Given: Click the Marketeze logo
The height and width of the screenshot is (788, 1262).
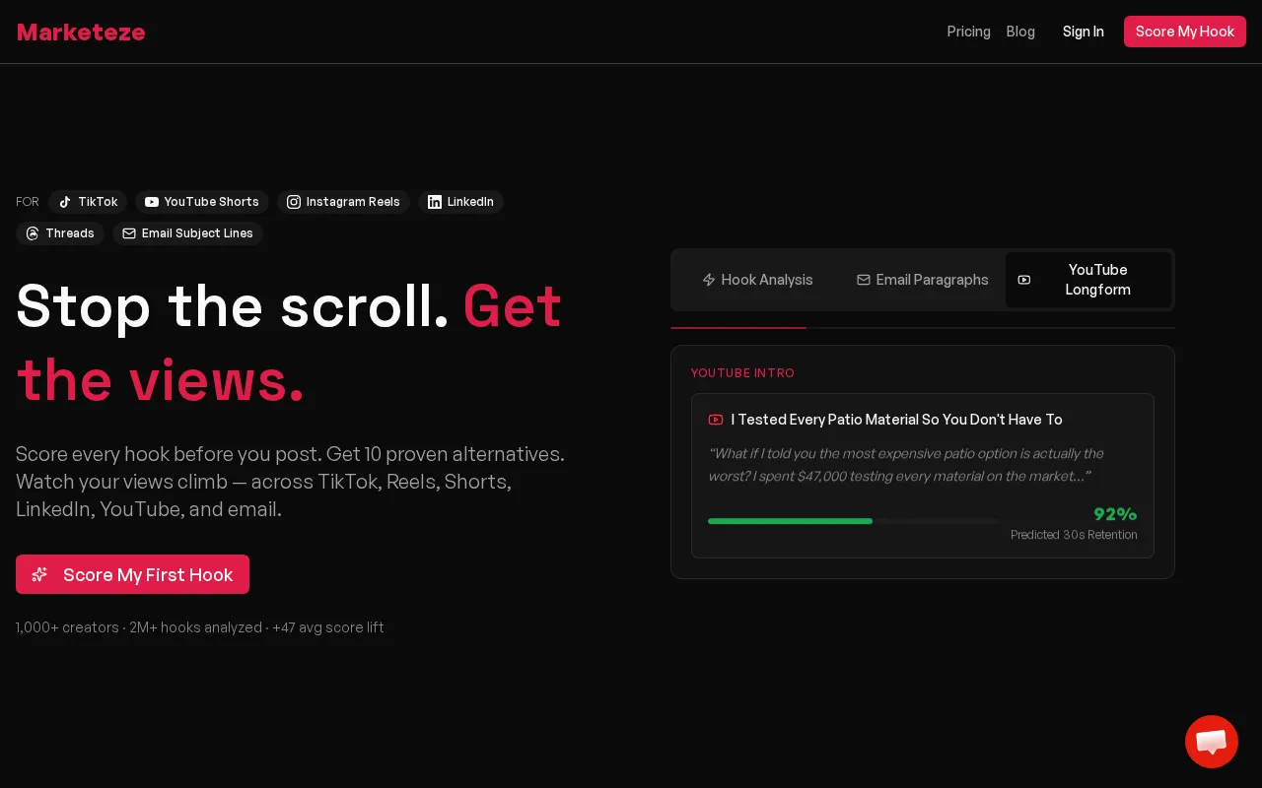Looking at the screenshot, I should click(x=81, y=32).
